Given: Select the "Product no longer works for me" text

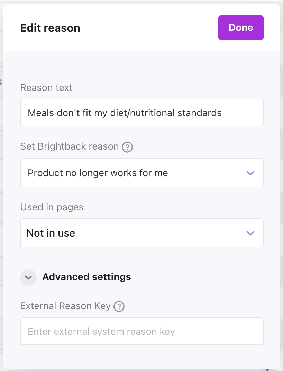Looking at the screenshot, I should 98,173.
